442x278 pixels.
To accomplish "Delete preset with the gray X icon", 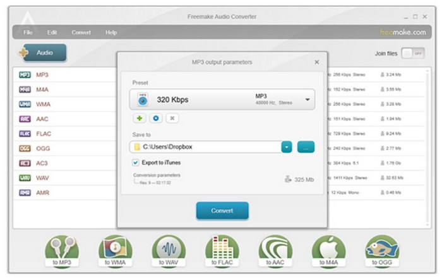I will 172,118.
